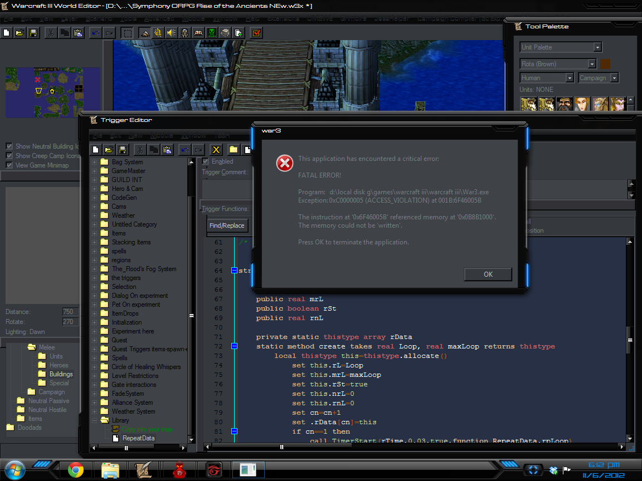The height and width of the screenshot is (481, 642).
Task: Click the world minimap preview
Action: 53,92
